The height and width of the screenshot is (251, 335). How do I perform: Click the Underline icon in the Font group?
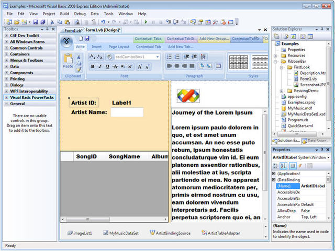107,66
